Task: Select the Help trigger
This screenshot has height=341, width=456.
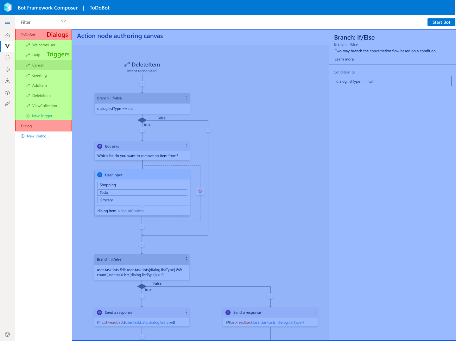Action: 44,55
